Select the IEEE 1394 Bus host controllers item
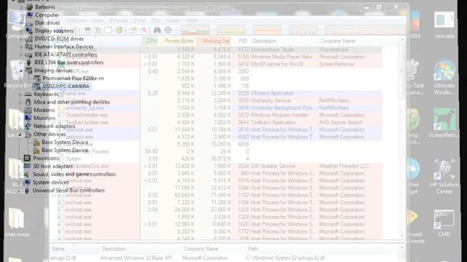Image resolution: width=467 pixels, height=262 pixels. coord(69,63)
